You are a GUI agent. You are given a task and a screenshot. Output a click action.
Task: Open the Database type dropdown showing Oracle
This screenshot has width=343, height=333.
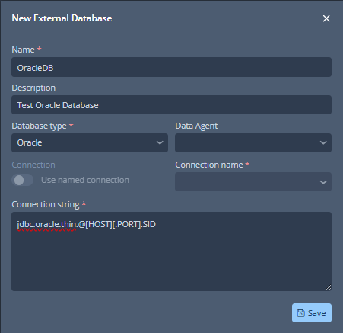coord(90,142)
